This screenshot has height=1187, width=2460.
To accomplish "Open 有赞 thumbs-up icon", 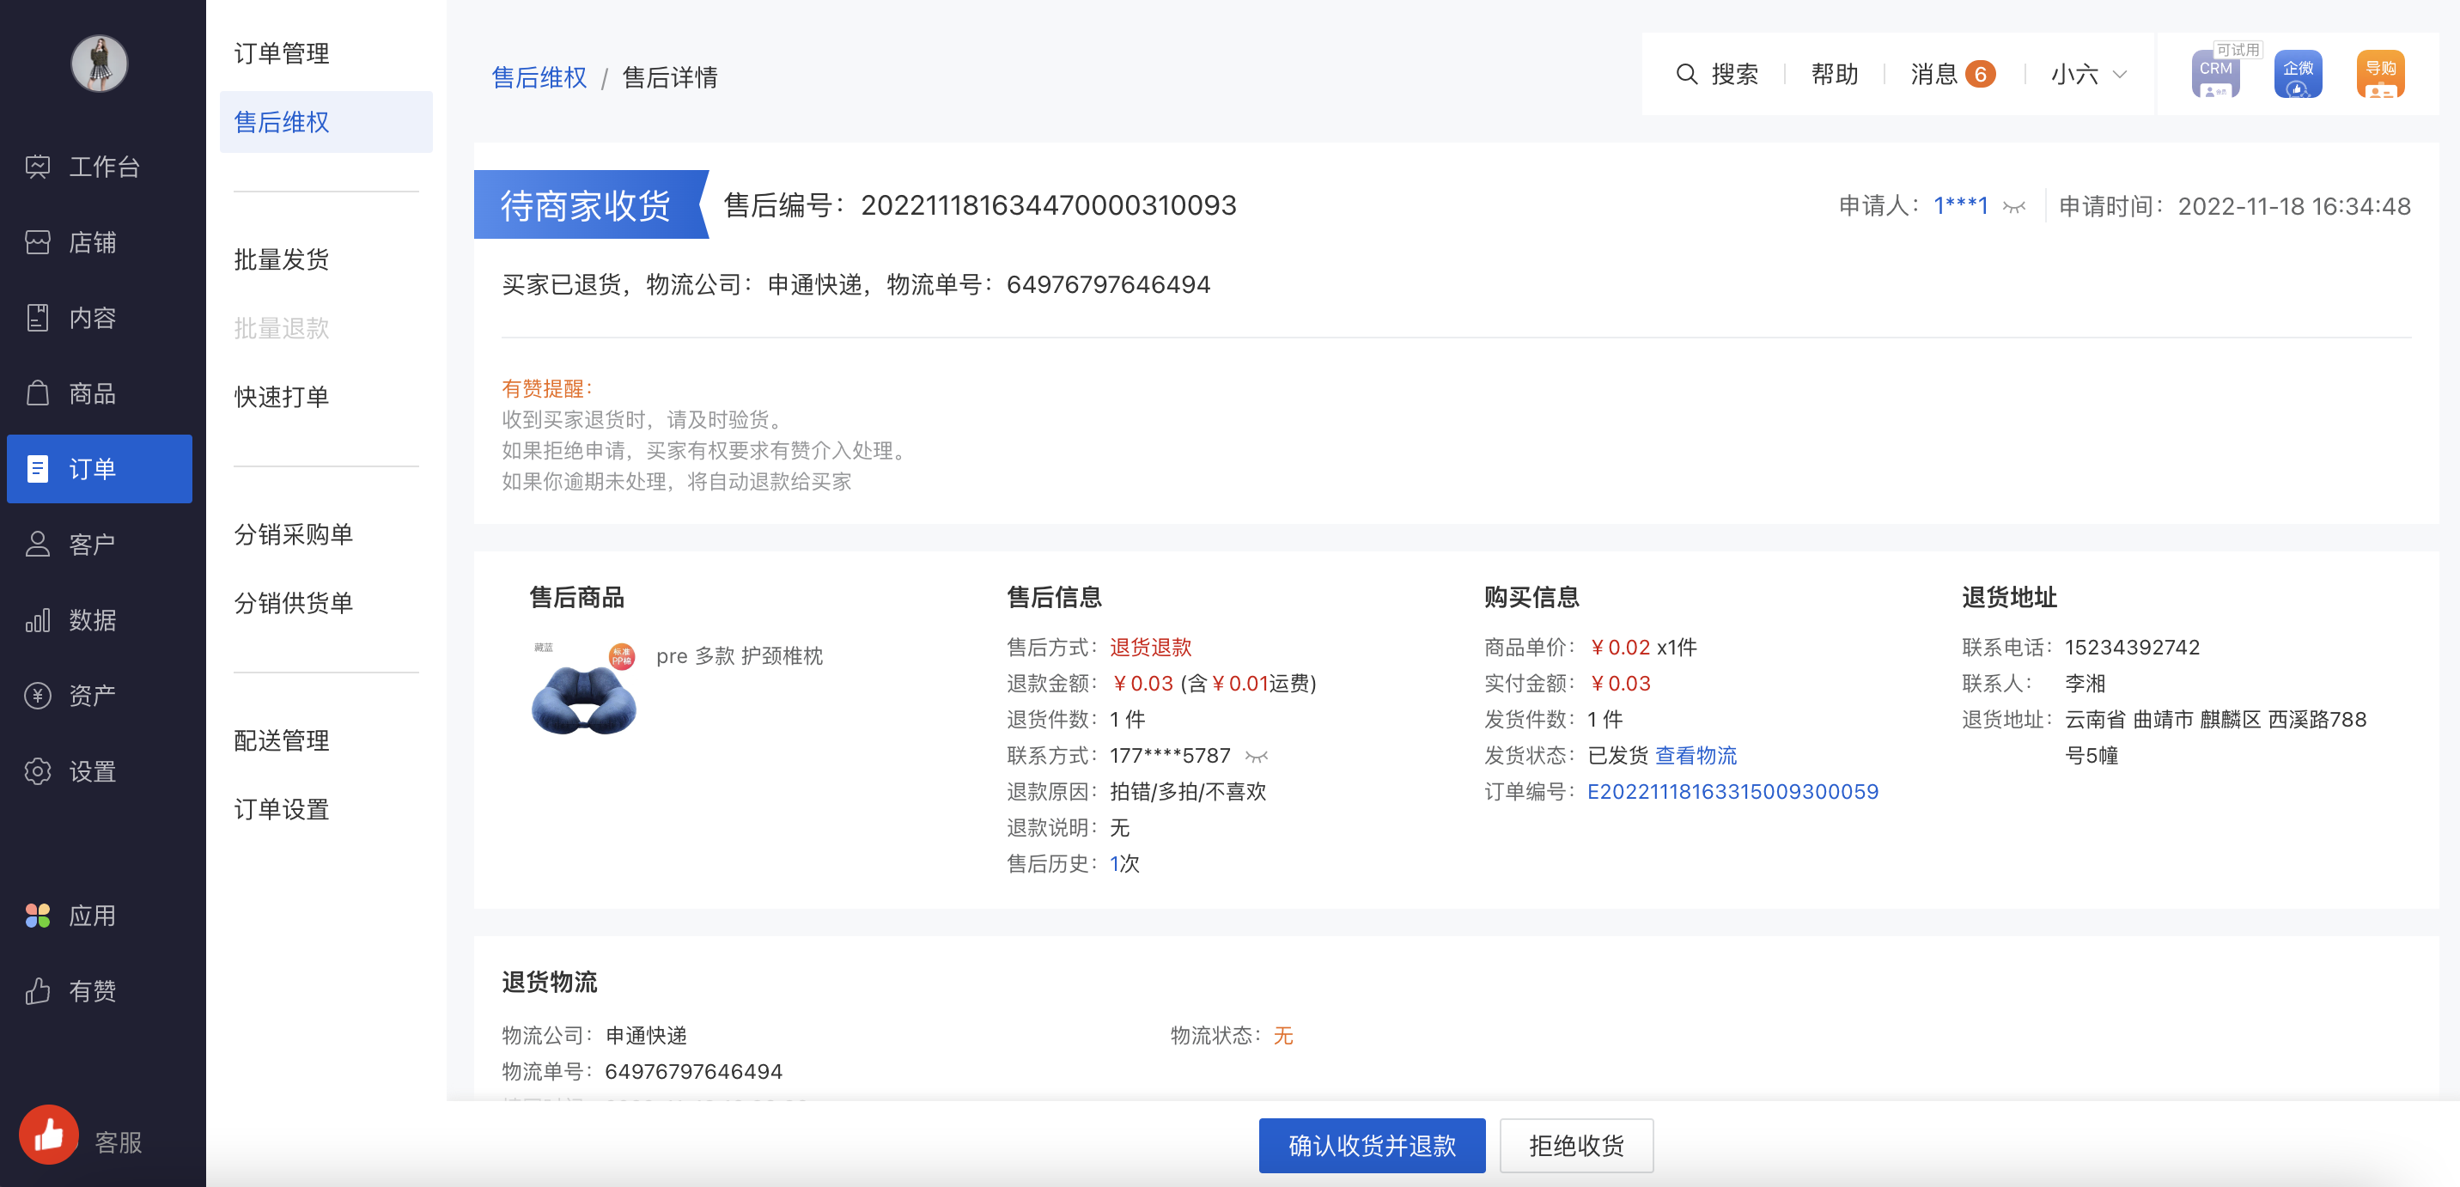I will 37,991.
